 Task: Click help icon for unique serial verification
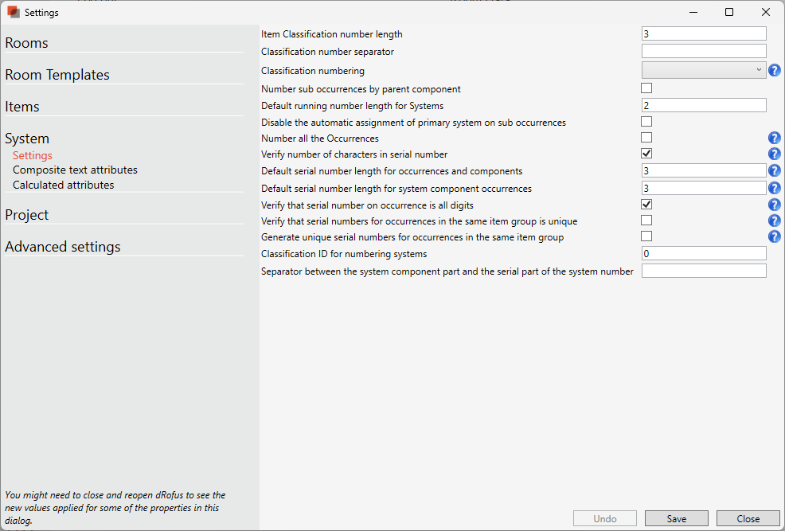[x=775, y=221]
